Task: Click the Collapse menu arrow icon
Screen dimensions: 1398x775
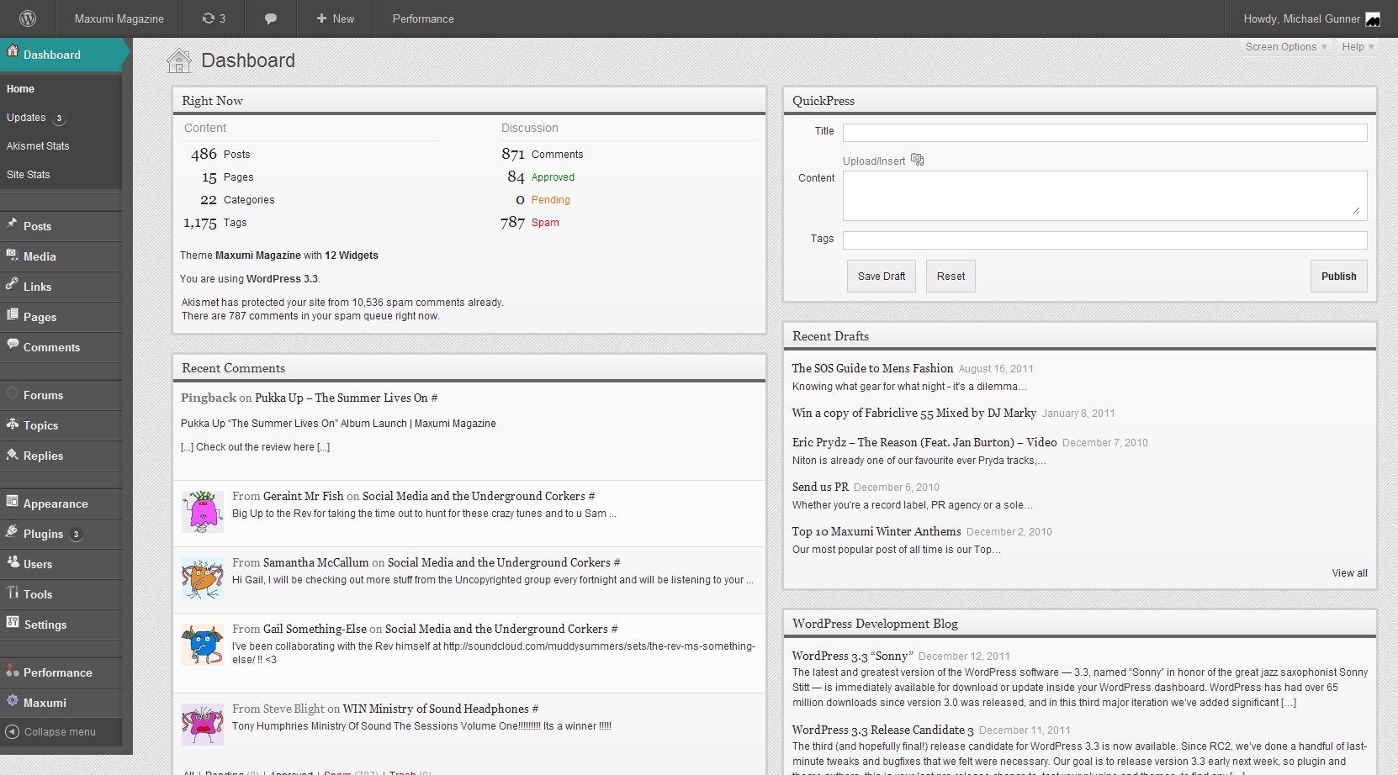Action: pos(12,731)
